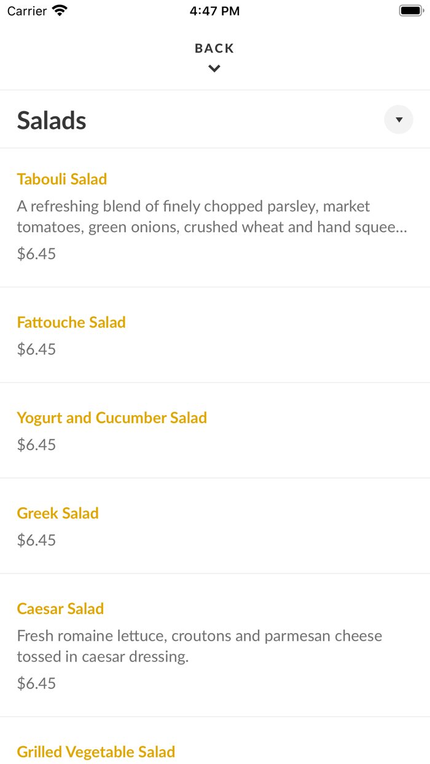Select the Caesar Salad title
This screenshot has height=764, width=430.
click(x=60, y=609)
